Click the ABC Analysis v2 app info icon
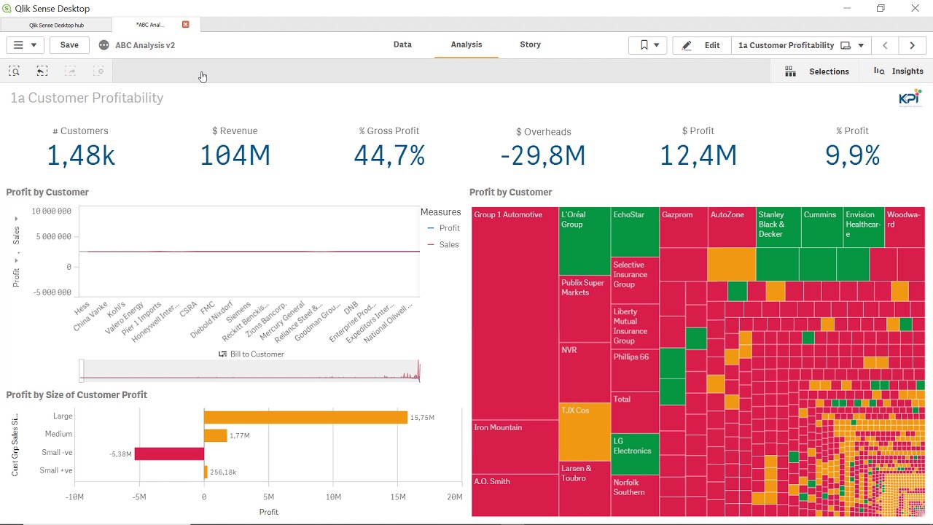933x525 pixels. tap(104, 45)
